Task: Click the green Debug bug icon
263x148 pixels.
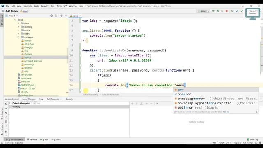Action: tap(217, 11)
